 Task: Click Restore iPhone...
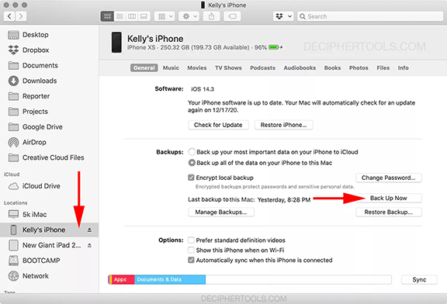click(284, 125)
